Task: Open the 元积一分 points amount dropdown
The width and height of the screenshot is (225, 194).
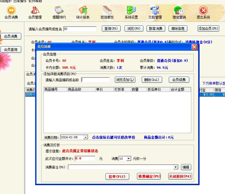Action: 128,159
